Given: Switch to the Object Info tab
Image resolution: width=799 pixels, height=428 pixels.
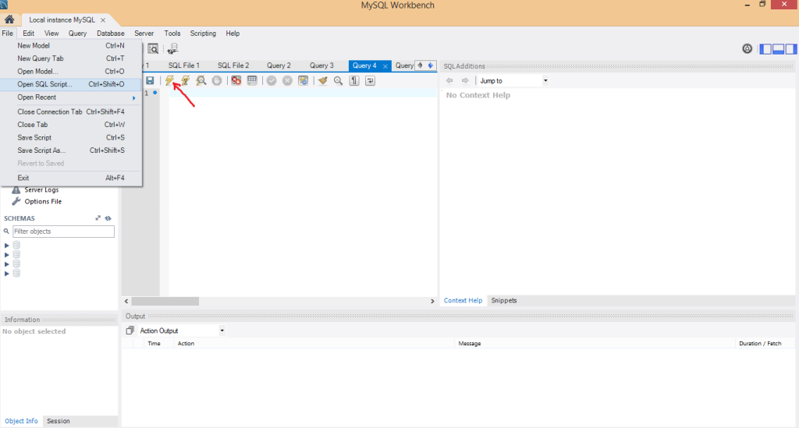Looking at the screenshot, I should click(x=21, y=422).
